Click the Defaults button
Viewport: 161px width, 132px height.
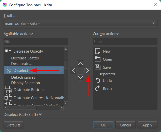click(14, 125)
